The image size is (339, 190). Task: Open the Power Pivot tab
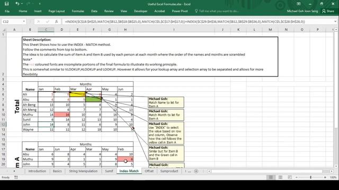pyautogui.click(x=180, y=11)
